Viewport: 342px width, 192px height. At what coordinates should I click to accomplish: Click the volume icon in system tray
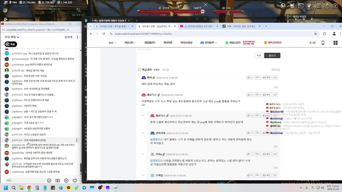(x=322, y=188)
